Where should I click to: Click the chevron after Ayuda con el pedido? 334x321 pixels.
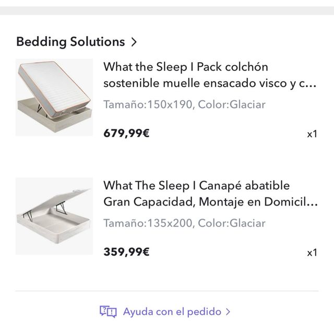[228, 312]
